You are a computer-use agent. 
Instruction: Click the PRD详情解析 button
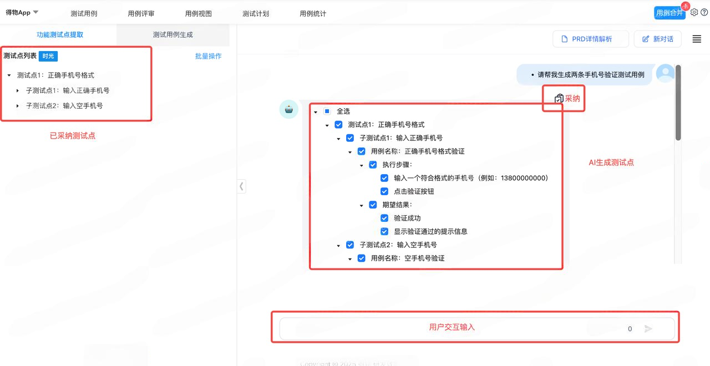[x=590, y=39]
